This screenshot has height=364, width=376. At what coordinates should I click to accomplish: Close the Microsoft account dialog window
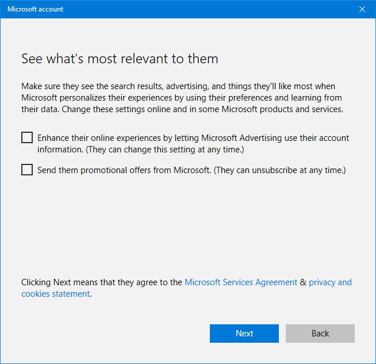pyautogui.click(x=362, y=9)
